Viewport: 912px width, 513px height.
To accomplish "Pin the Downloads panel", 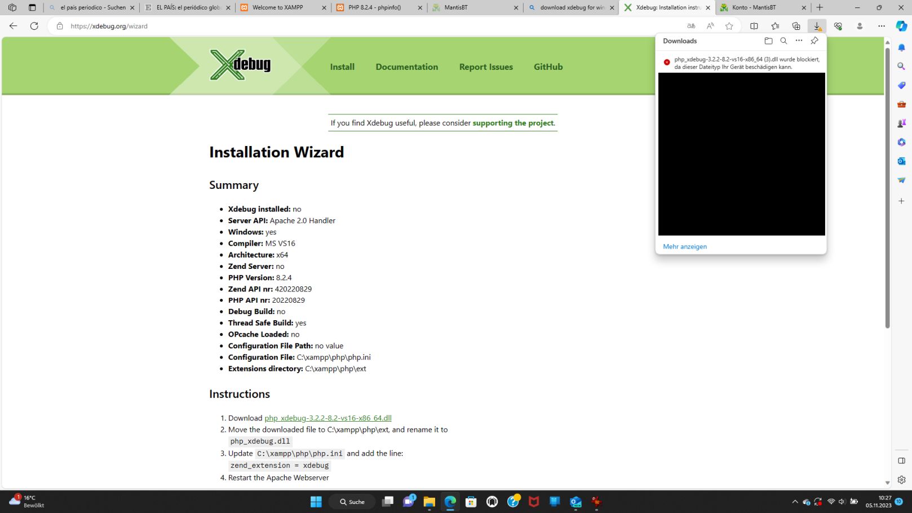I will [814, 41].
